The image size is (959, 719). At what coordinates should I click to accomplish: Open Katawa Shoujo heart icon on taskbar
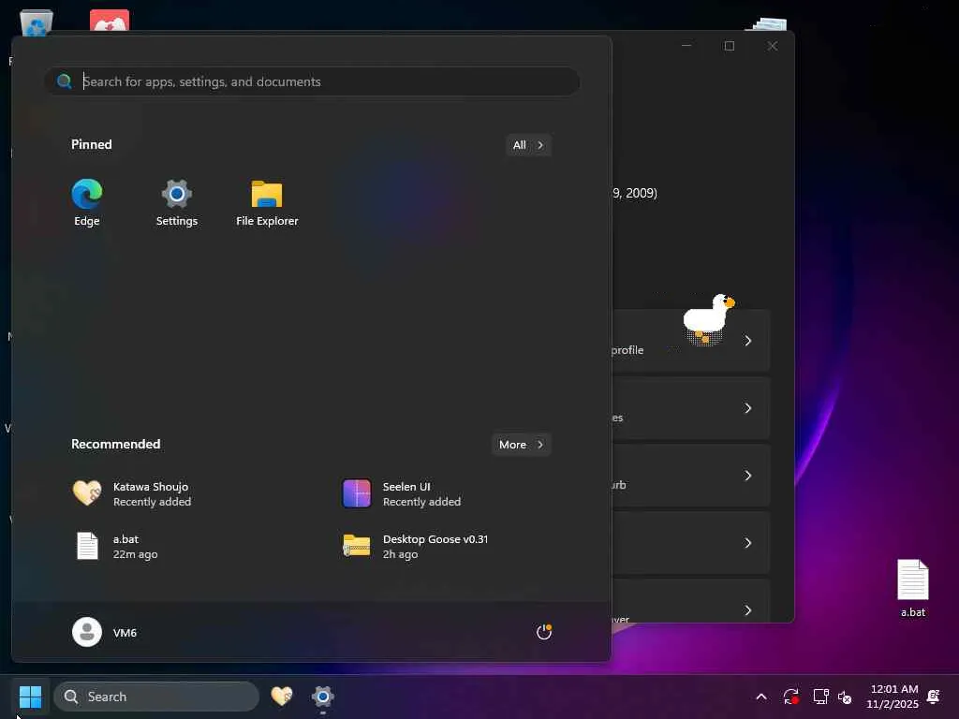point(281,697)
